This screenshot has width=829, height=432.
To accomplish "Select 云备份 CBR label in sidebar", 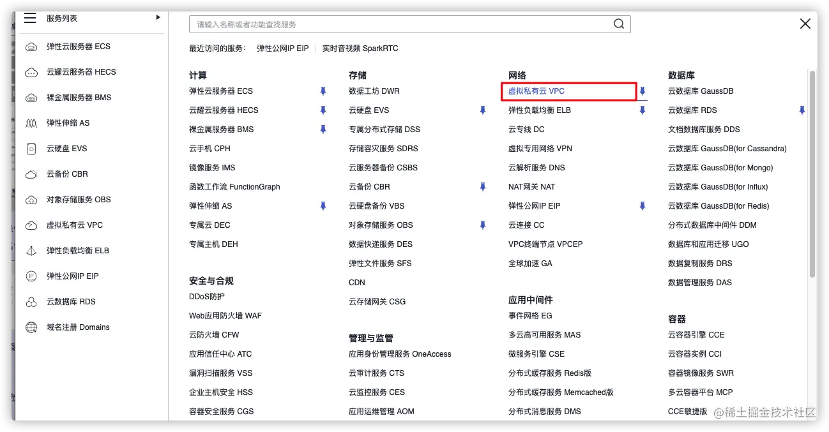I will click(67, 174).
